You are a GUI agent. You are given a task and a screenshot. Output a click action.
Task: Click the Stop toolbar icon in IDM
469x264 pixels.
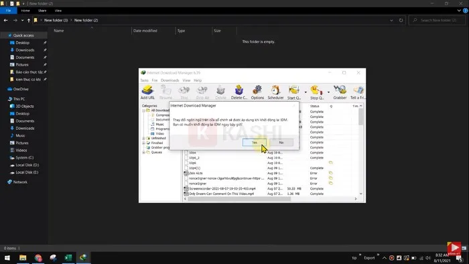tap(184, 92)
